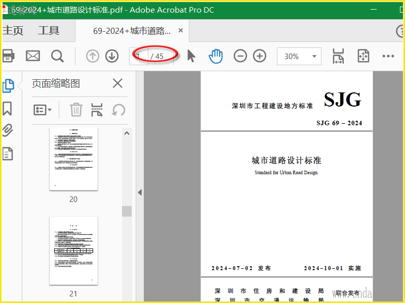Select page 20 thumbnail

73,159
